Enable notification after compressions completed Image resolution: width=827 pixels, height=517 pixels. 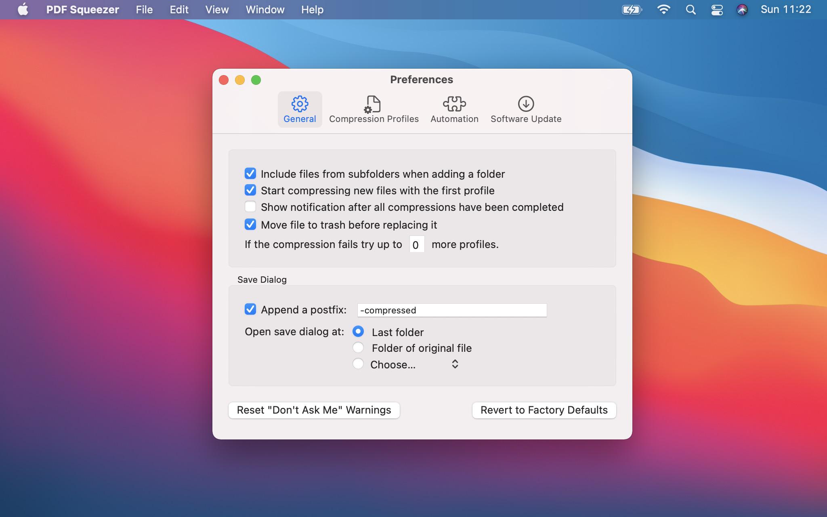tap(250, 207)
